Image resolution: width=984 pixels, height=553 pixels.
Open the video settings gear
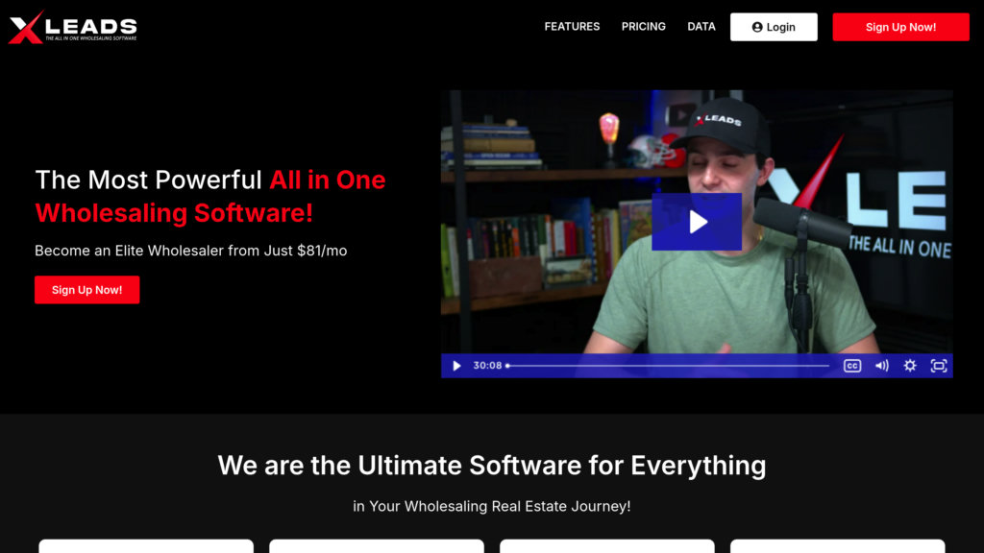(x=910, y=366)
